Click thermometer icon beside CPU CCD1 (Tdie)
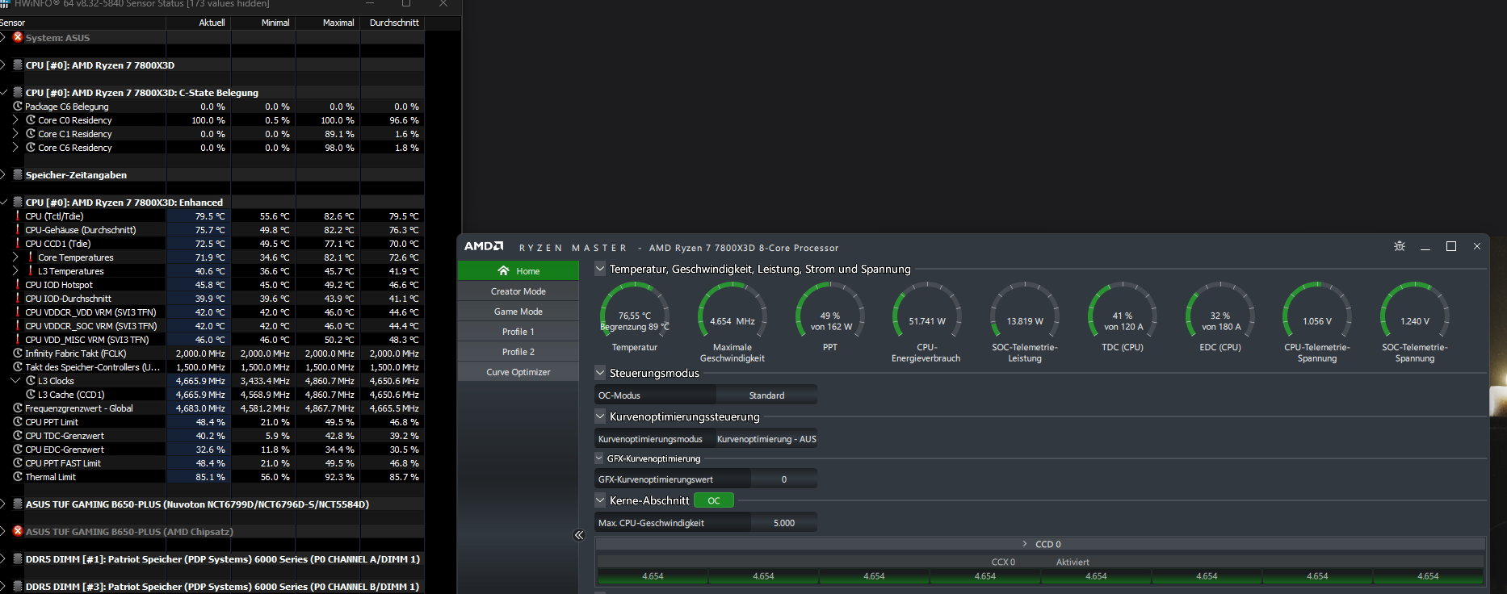Image resolution: width=1507 pixels, height=594 pixels. [x=18, y=243]
